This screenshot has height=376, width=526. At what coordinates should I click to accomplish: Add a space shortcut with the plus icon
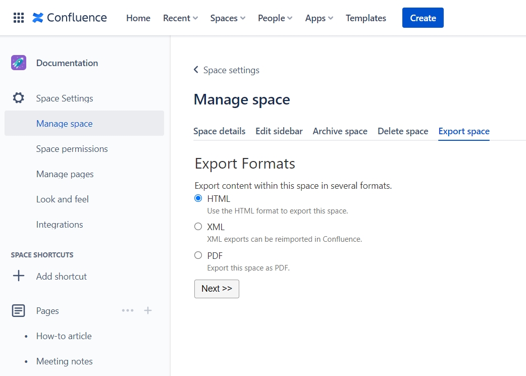[x=19, y=276]
